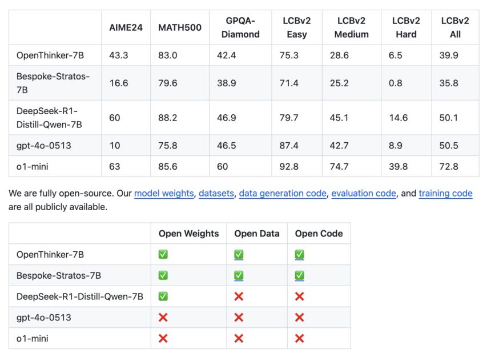The width and height of the screenshot is (491, 357).
Task: Follow the data generation code link
Action: (x=283, y=194)
